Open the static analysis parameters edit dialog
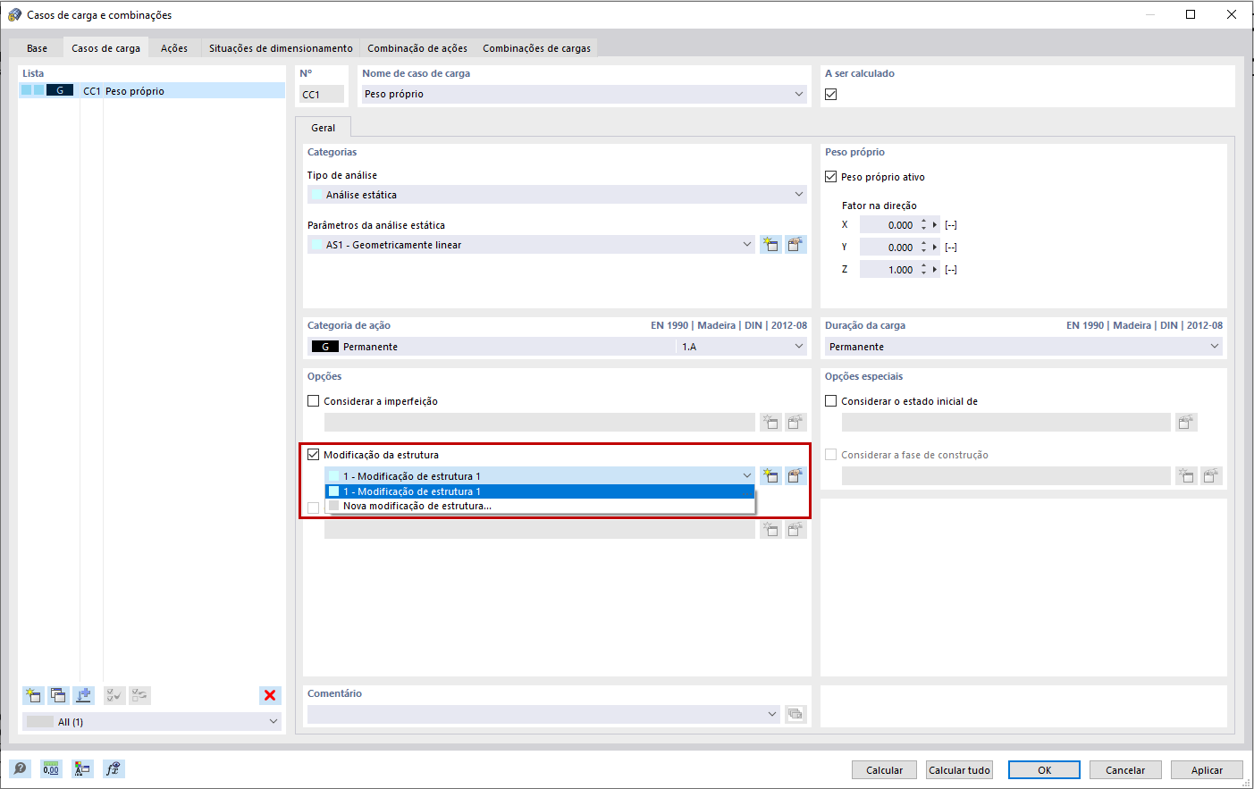1254x789 pixels. pos(795,244)
